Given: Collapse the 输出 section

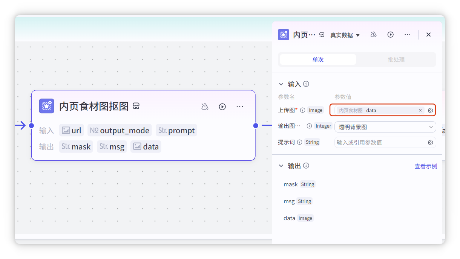Looking at the screenshot, I should pos(281,166).
